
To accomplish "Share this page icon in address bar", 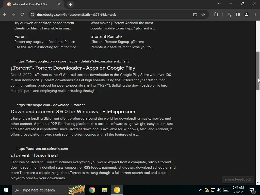I will click(195, 14).
